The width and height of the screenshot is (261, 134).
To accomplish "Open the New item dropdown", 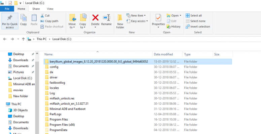I will [x=136, y=15].
